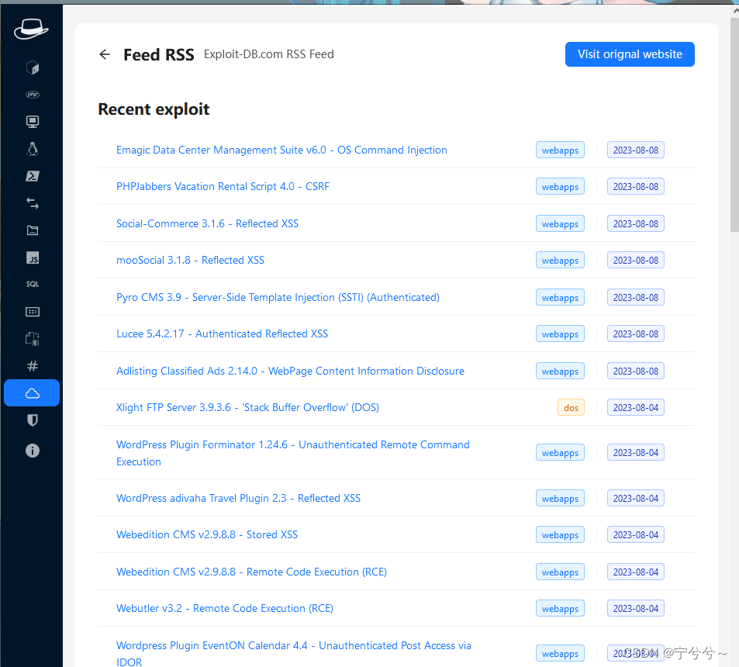Open Webedition CMS Remote Code Execution link

[251, 572]
